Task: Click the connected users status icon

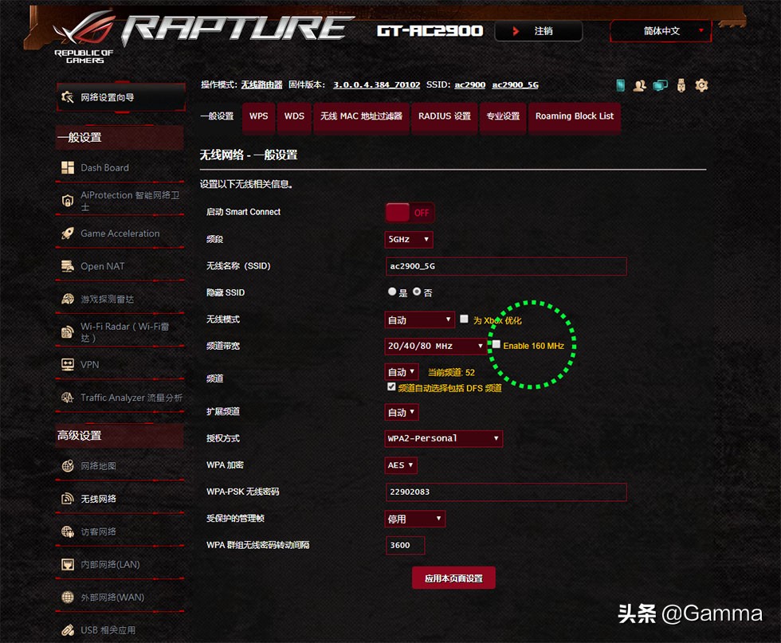Action: [x=639, y=85]
